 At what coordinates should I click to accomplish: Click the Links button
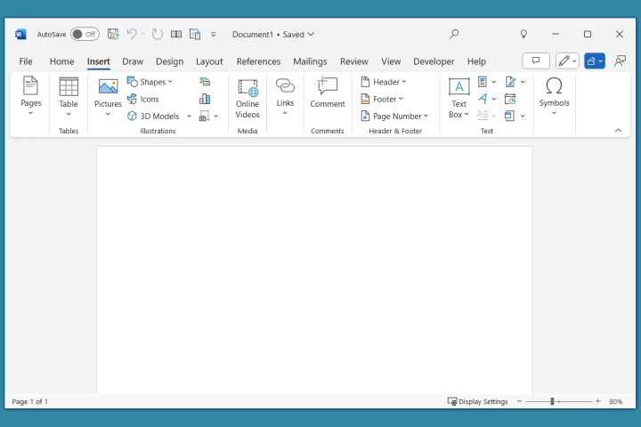[285, 94]
